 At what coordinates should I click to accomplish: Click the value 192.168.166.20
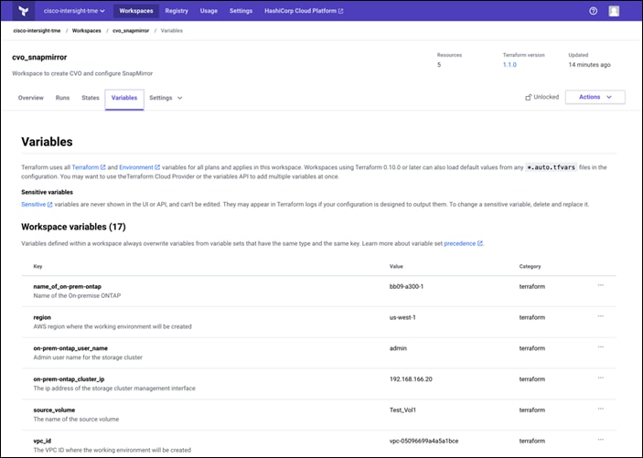point(411,379)
